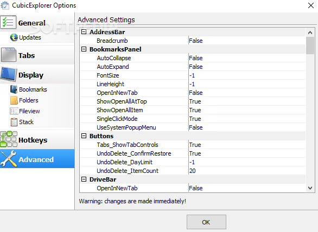The height and width of the screenshot is (232, 318).
Task: Collapse the BookmarksPanel group
Action: (84, 49)
